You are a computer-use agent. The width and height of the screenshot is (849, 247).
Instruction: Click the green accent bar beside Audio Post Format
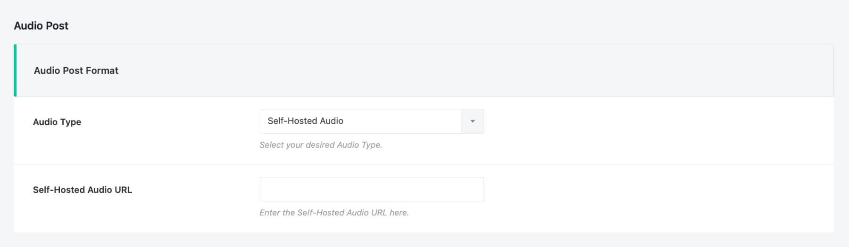coord(15,71)
